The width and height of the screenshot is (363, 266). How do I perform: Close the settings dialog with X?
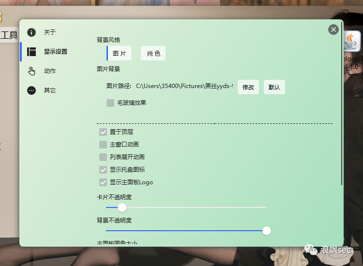tap(333, 30)
